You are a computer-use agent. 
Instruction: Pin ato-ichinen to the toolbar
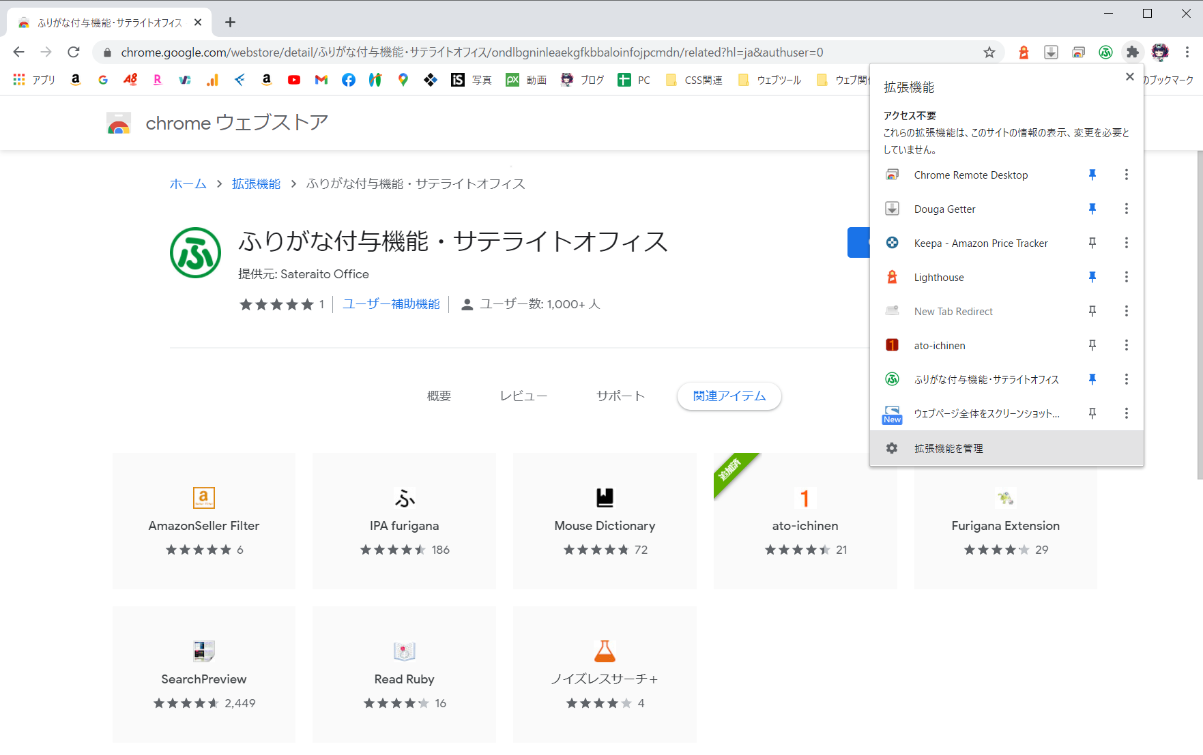point(1092,345)
